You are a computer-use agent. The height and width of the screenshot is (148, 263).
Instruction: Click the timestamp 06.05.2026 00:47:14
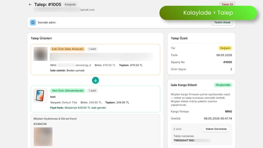click(218, 118)
